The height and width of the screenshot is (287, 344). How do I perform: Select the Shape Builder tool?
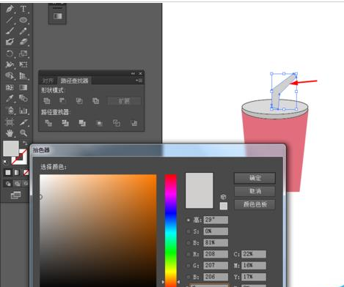10,75
